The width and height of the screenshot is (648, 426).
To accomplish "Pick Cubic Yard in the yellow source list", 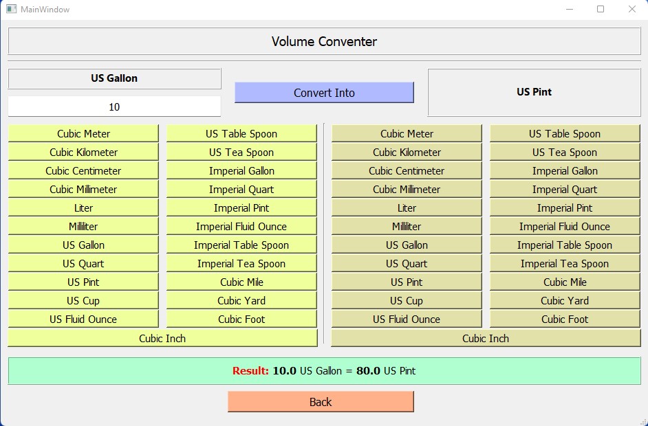I will click(x=241, y=301).
